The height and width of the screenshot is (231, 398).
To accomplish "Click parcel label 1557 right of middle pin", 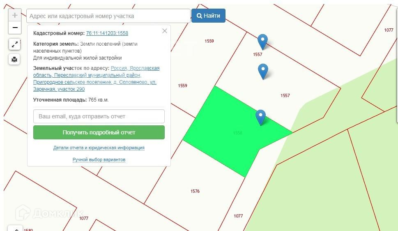I will (x=285, y=95).
